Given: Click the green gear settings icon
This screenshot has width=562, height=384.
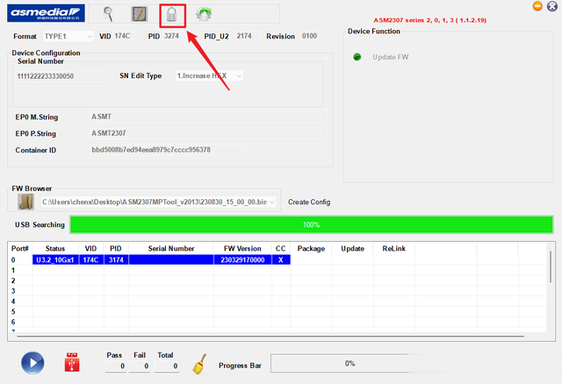Looking at the screenshot, I should pyautogui.click(x=204, y=14).
